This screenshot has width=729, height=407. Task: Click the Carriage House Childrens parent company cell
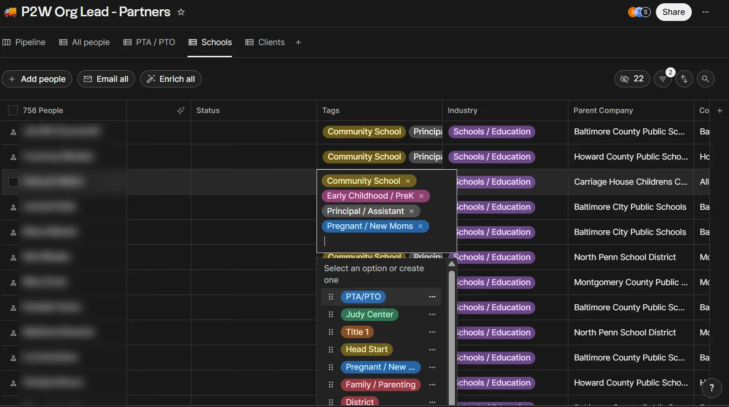coord(631,182)
